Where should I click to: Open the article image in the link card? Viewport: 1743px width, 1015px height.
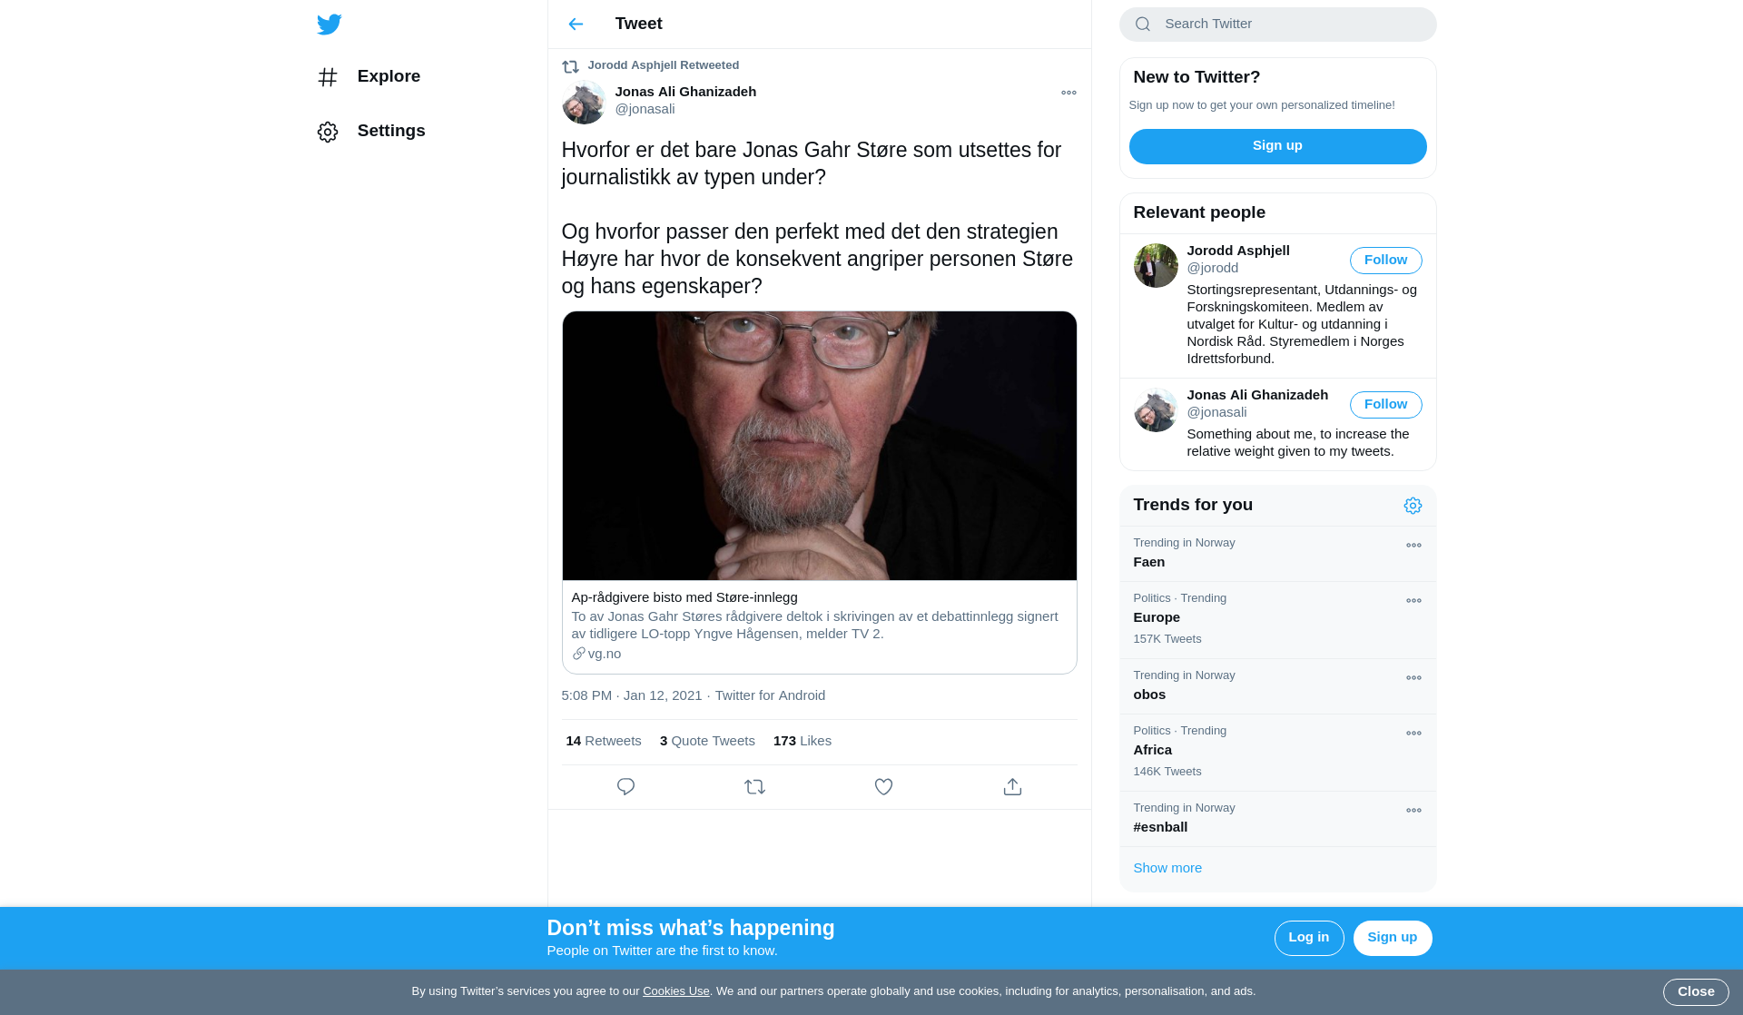click(819, 446)
